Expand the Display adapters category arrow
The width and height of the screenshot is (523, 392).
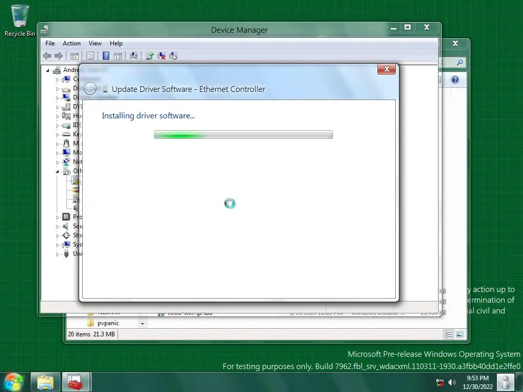(57, 98)
